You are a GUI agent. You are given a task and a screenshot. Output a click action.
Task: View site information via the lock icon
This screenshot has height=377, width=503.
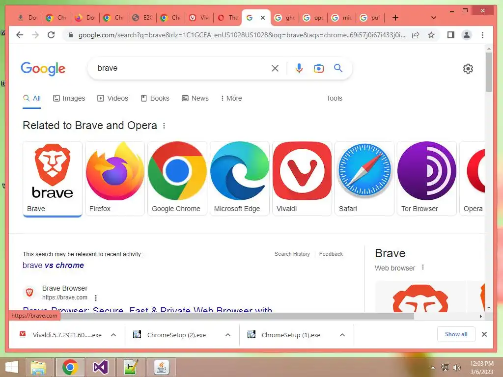click(x=71, y=35)
